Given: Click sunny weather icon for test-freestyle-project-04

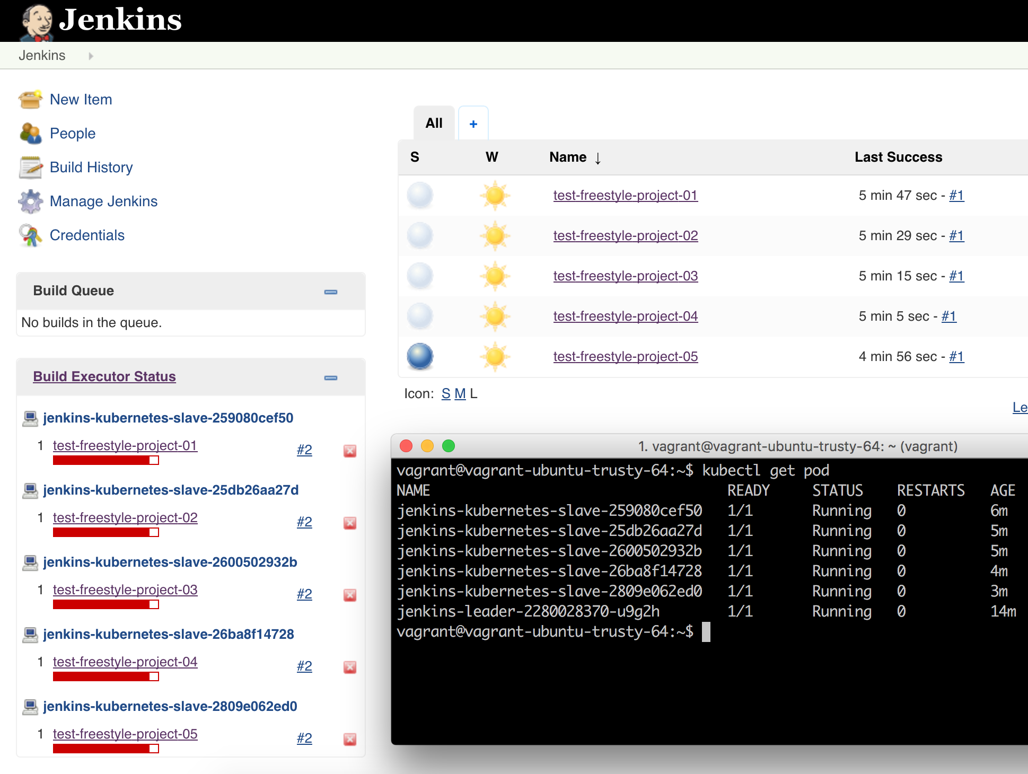Looking at the screenshot, I should click(495, 316).
